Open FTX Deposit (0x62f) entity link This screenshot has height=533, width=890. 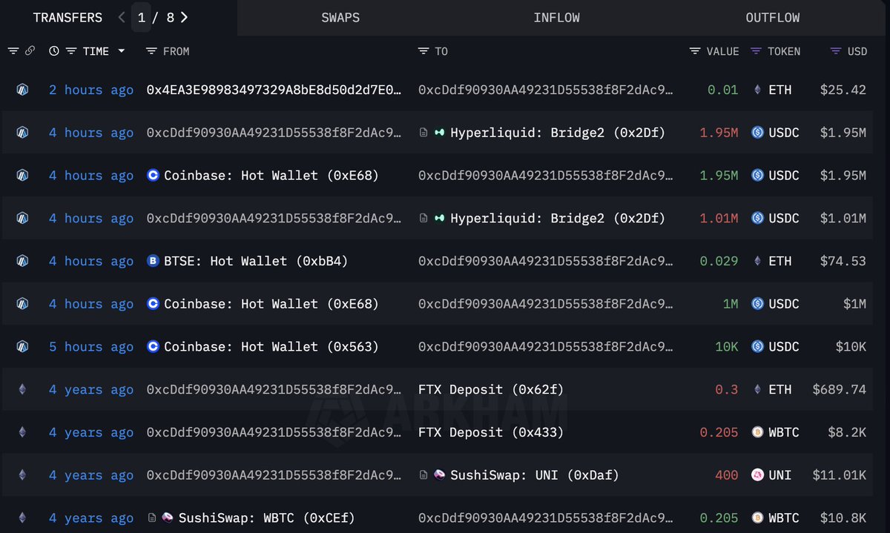coord(491,389)
